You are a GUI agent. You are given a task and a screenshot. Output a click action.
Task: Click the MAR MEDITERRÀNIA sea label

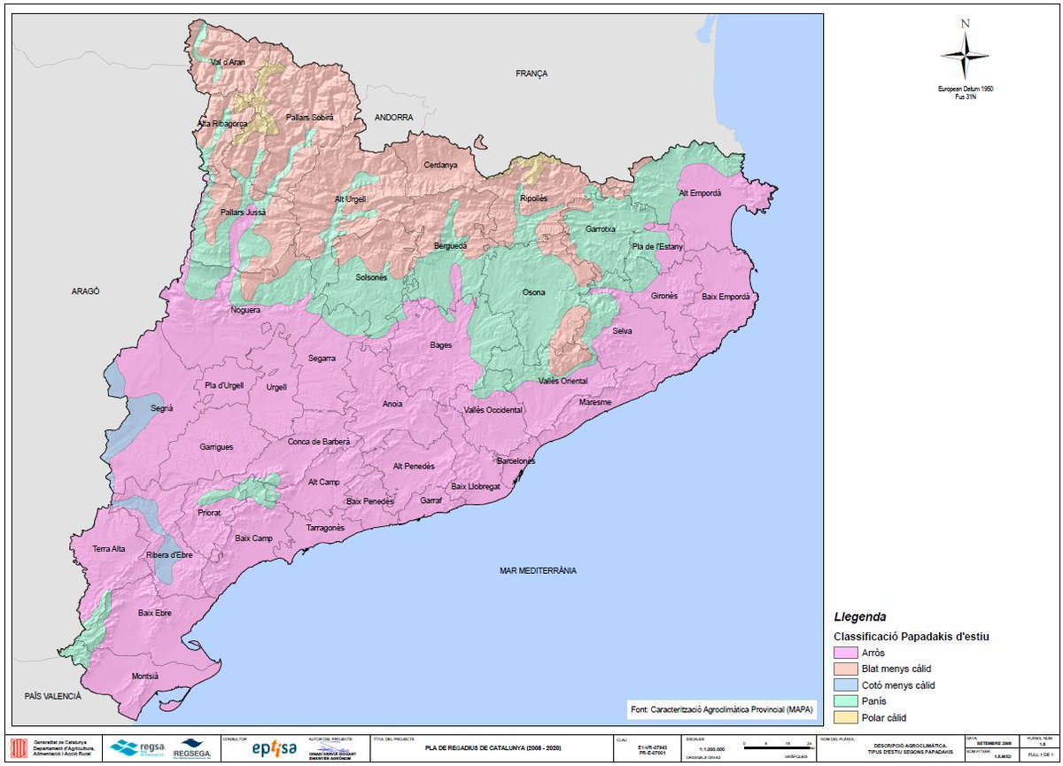tap(538, 570)
